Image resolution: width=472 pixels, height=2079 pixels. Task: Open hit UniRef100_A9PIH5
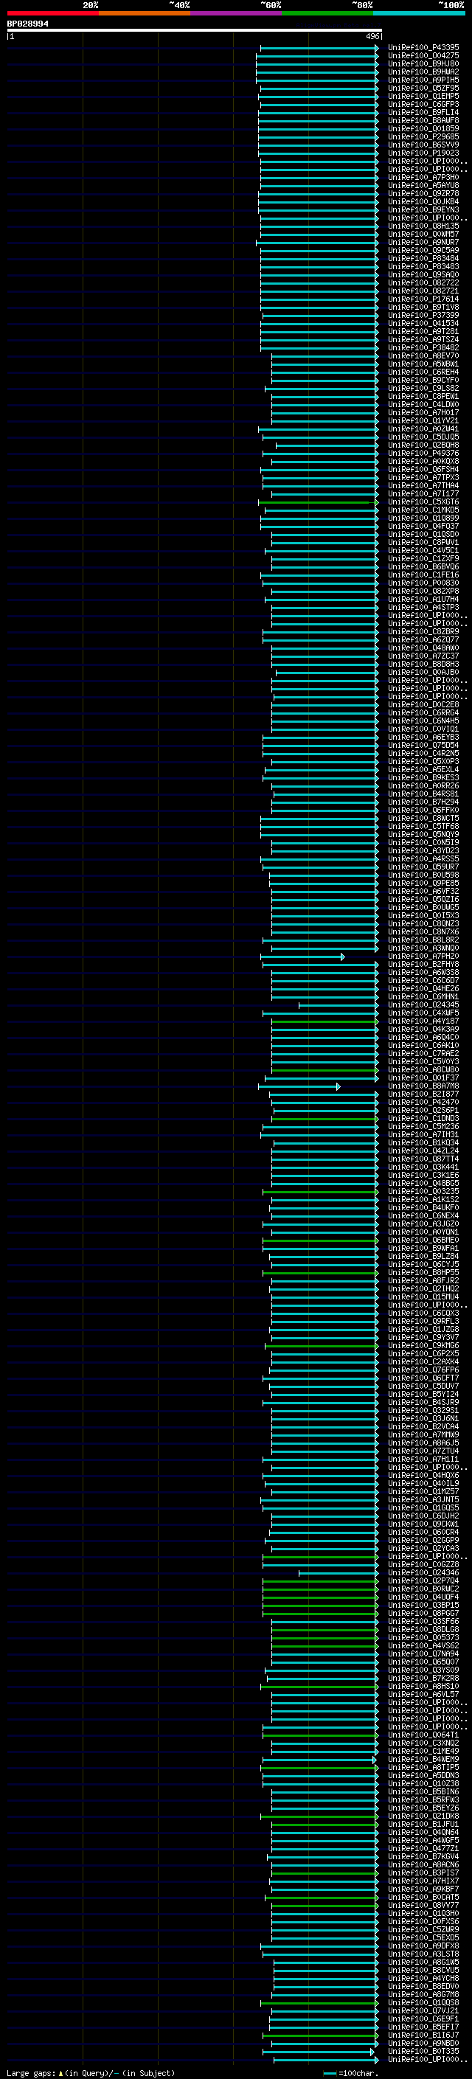[423, 80]
